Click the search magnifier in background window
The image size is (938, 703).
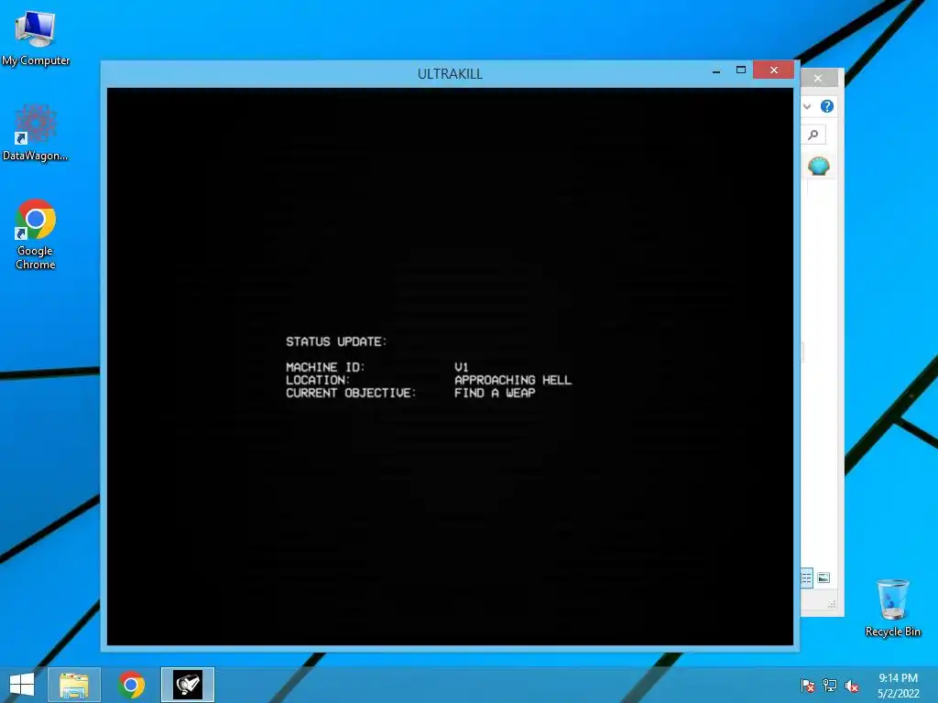click(813, 135)
